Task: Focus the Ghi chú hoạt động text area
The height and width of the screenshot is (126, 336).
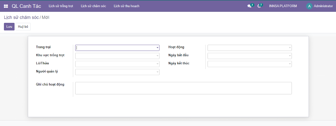Action: pyautogui.click(x=183, y=88)
